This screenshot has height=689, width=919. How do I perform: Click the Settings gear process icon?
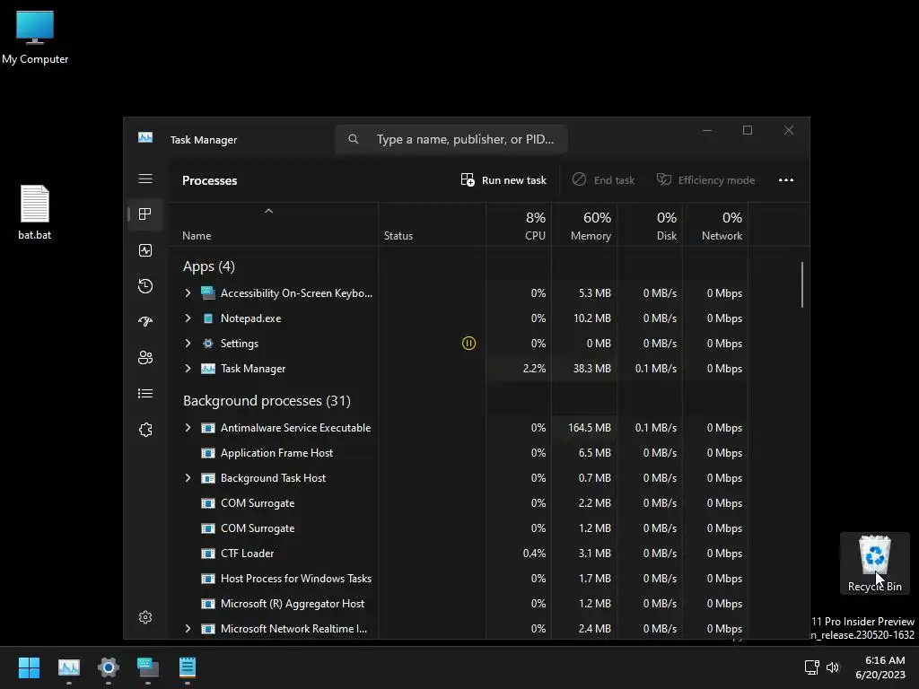[x=208, y=344]
